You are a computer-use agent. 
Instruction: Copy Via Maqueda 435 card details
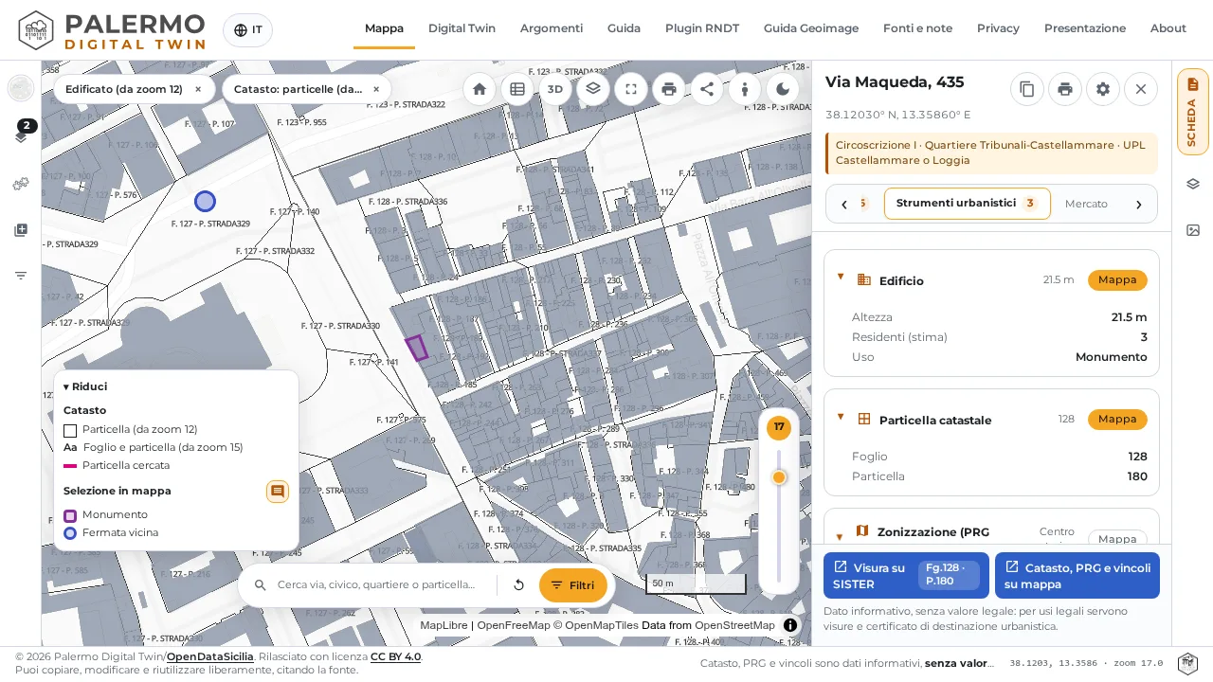(1027, 89)
